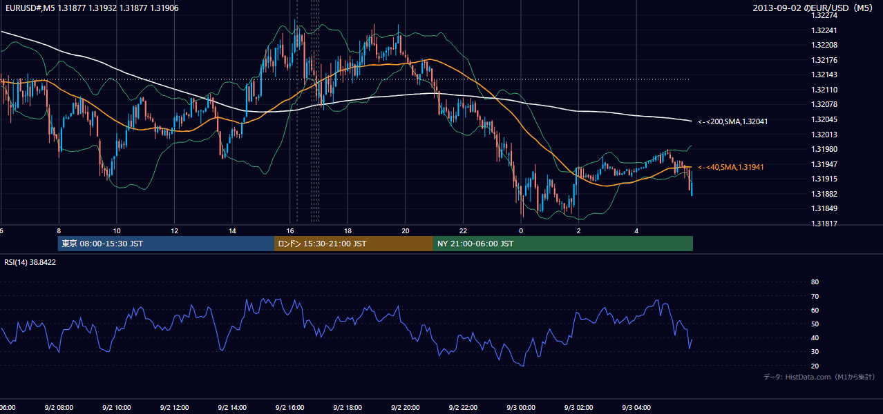Screen dimensions: 883x414
Task: Click the 9/2 14:00 bottom time label
Action: tap(232, 407)
